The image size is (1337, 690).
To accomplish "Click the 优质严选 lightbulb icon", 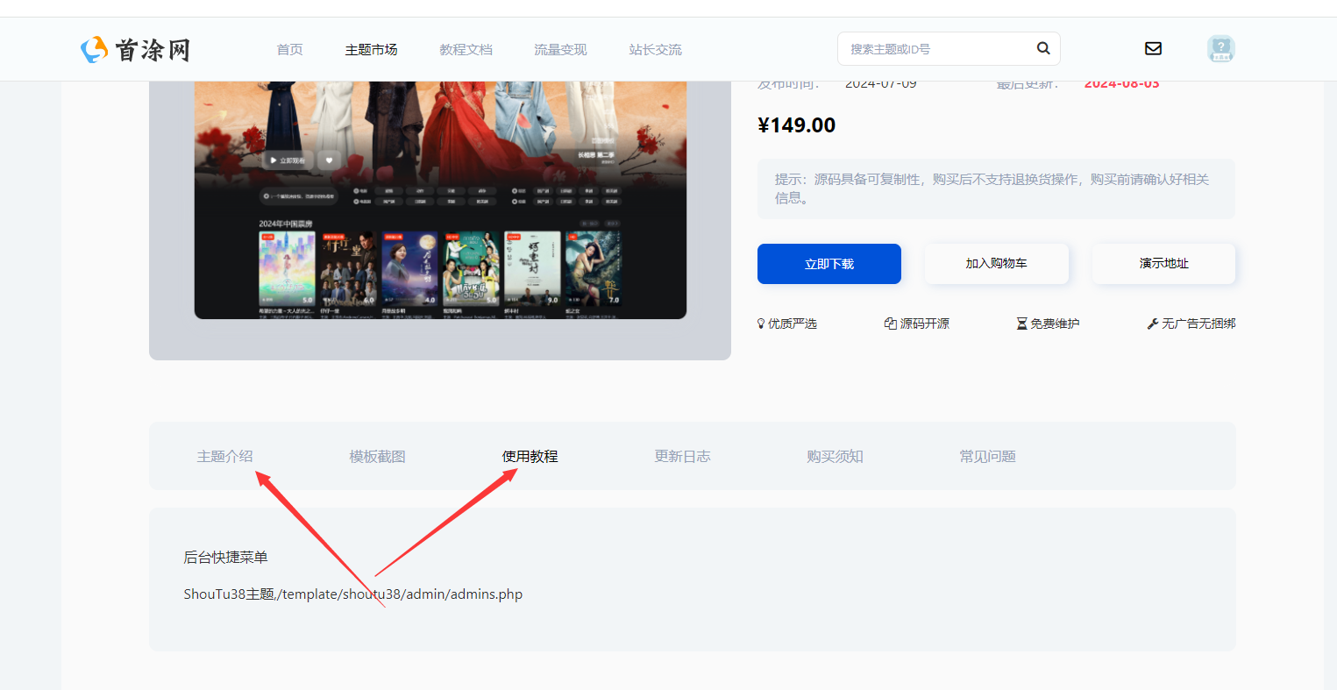I will (761, 324).
